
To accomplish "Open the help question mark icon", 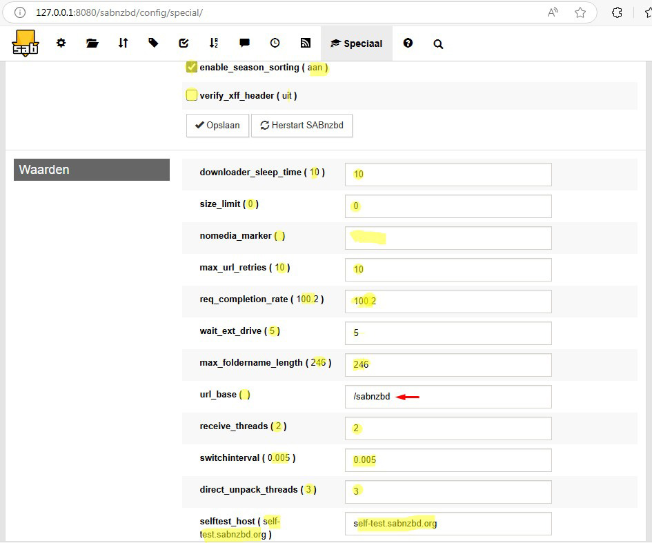I will (408, 43).
